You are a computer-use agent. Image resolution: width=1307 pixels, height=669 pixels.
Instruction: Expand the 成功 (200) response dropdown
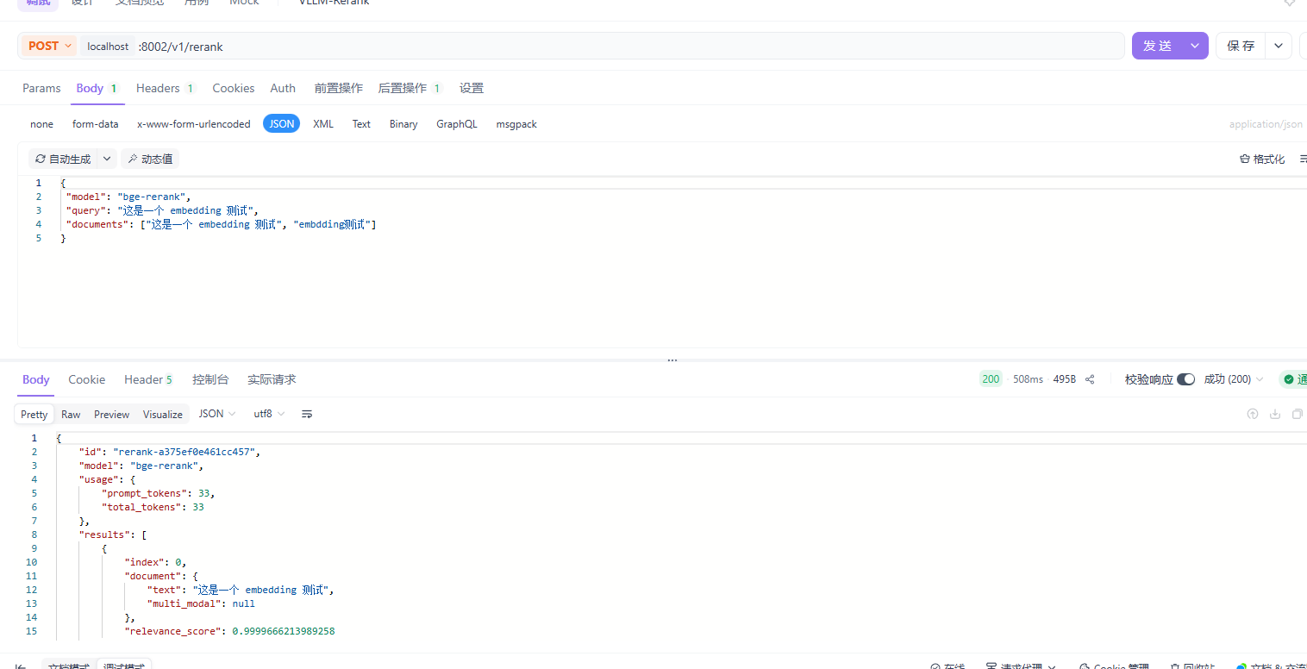(x=1233, y=379)
